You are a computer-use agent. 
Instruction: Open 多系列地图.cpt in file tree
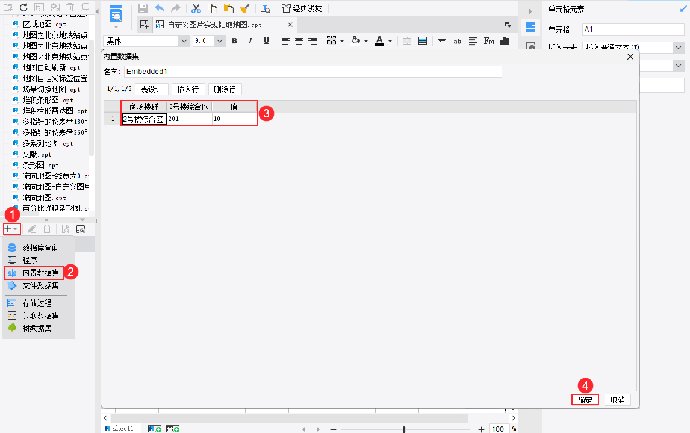click(x=48, y=143)
